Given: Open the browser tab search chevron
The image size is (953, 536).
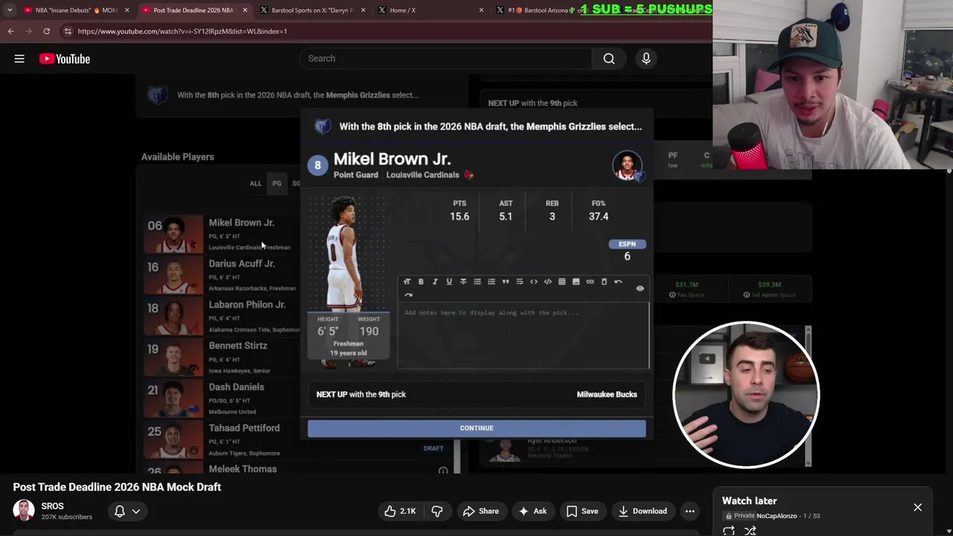Looking at the screenshot, I should pos(9,10).
